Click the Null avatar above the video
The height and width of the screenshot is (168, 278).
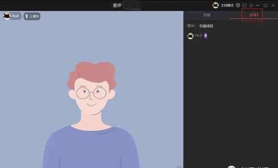7,16
